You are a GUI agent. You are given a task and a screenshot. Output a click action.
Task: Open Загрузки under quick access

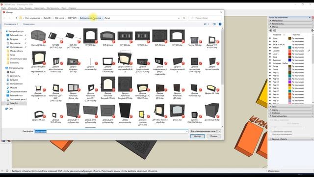coord(14,39)
